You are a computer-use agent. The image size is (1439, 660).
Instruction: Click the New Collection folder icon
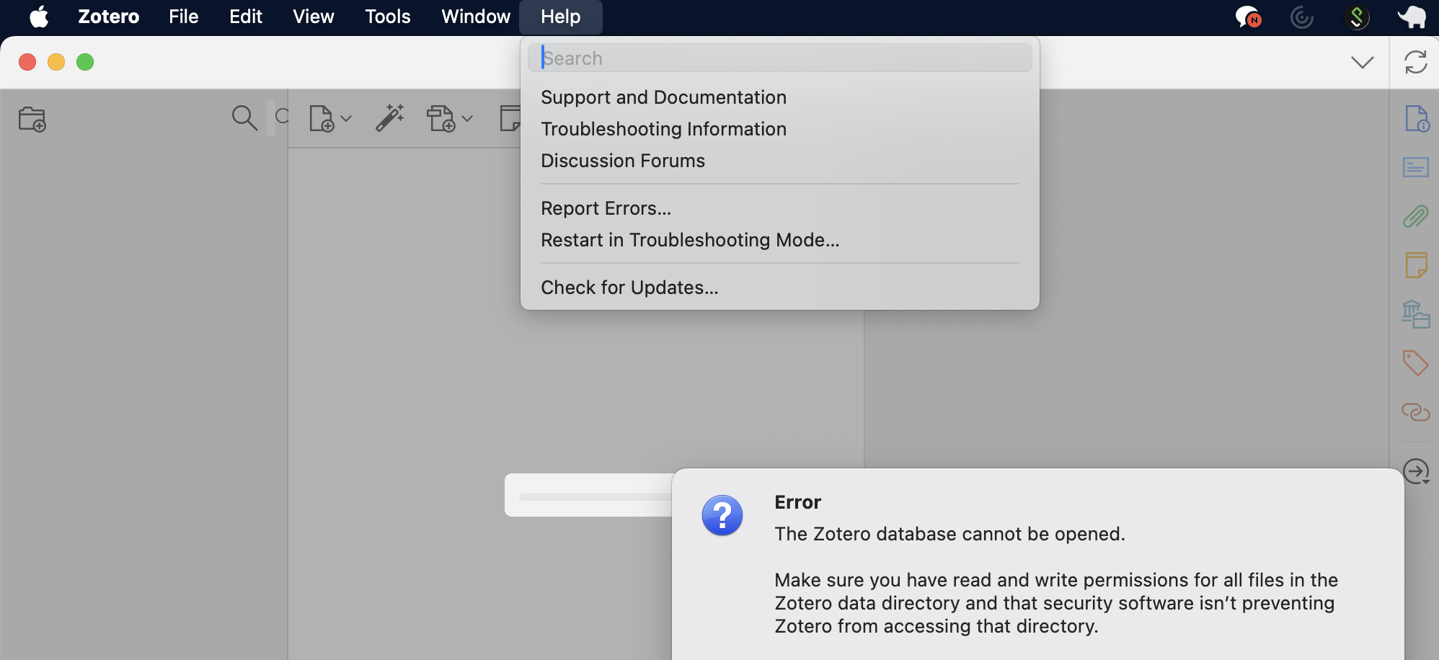point(32,119)
